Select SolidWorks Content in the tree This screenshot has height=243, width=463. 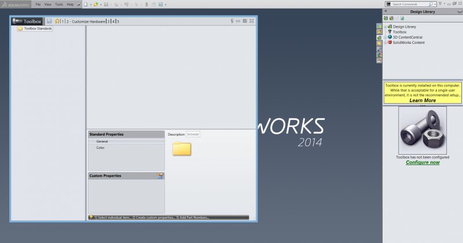click(409, 42)
